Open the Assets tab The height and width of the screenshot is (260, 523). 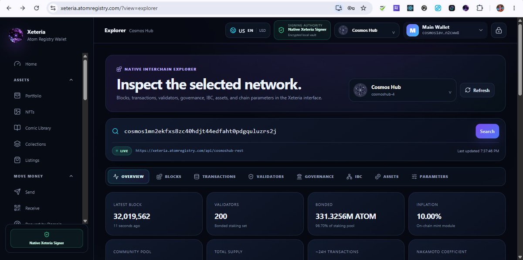(387, 177)
